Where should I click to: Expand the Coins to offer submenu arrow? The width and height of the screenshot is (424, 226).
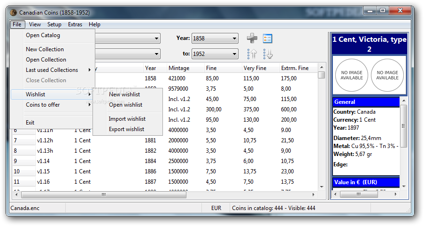[x=90, y=104]
